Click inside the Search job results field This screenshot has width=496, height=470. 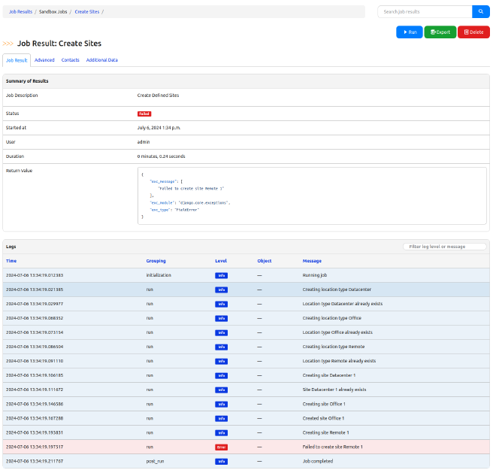[x=425, y=12]
